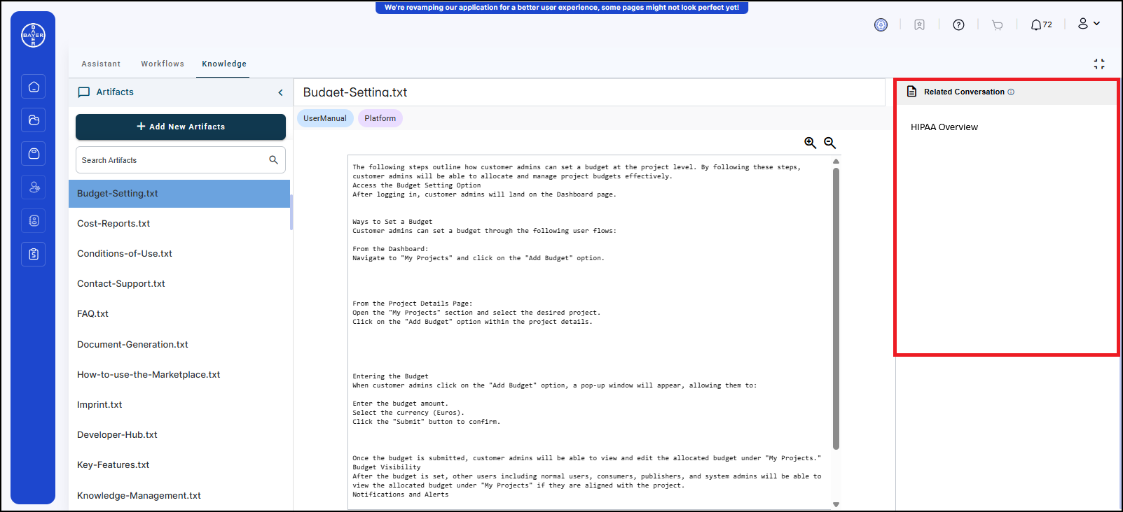
Task: Switch to the Assistant tab
Action: [x=101, y=64]
